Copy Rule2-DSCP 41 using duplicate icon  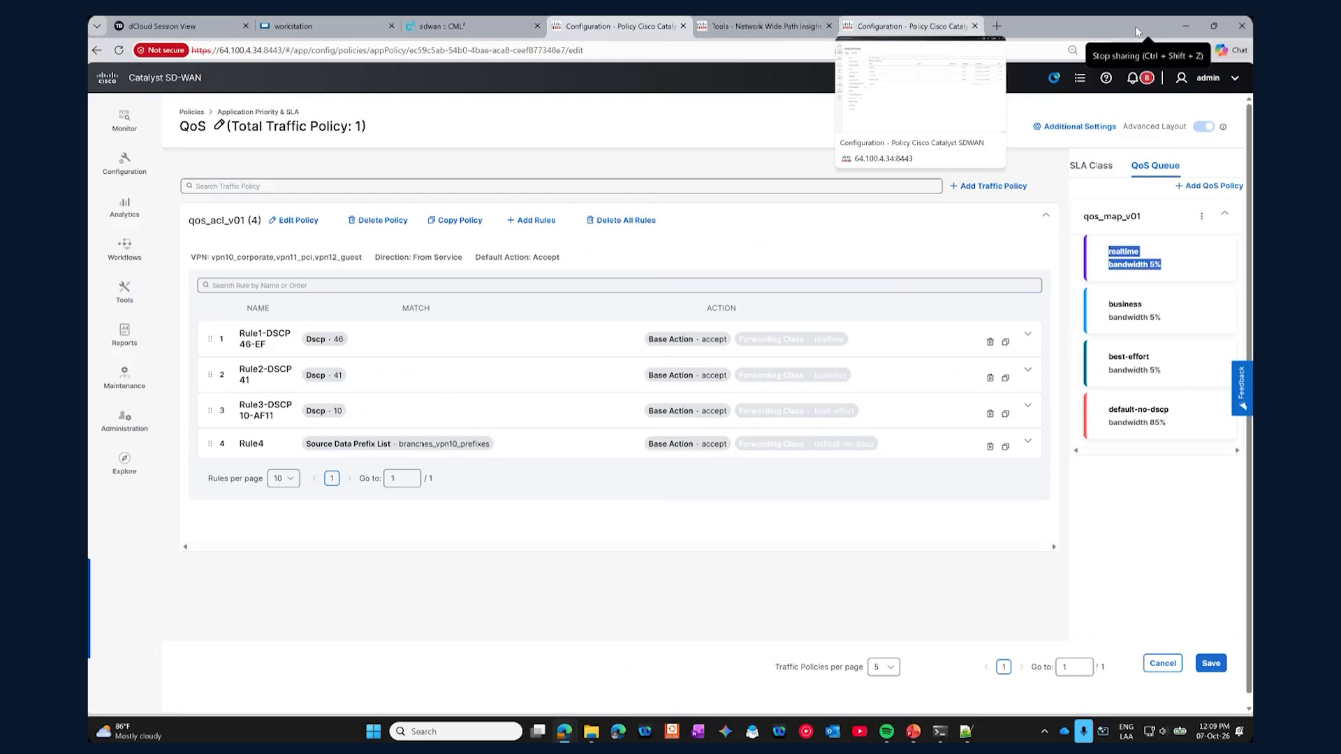[1006, 378]
